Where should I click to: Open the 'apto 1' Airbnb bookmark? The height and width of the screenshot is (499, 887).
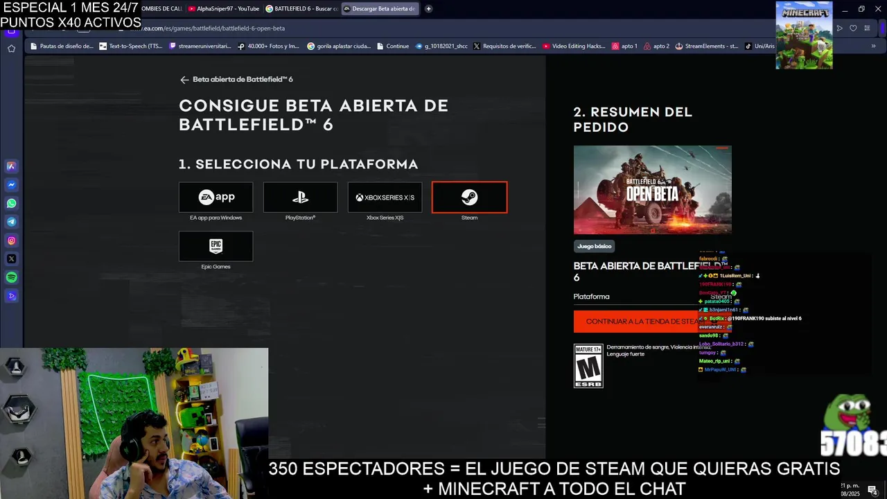624,46
